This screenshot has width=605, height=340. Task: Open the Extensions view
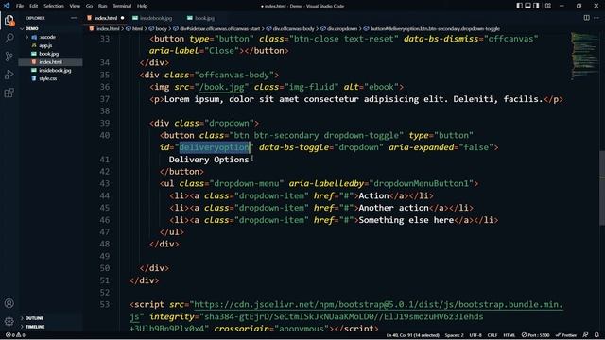click(x=9, y=93)
